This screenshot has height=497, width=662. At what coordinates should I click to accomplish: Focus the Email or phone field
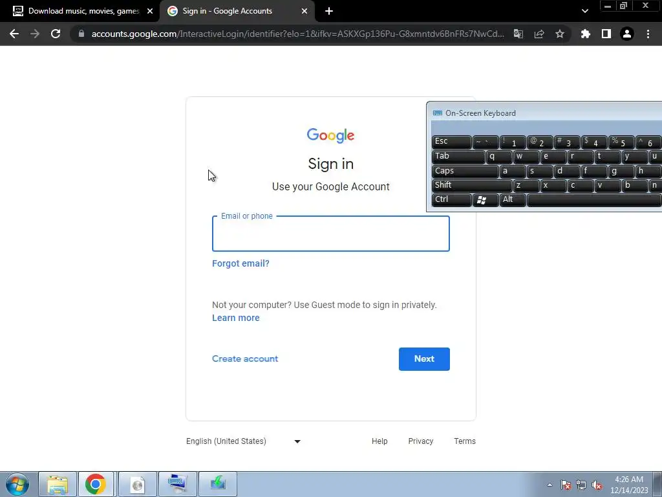[330, 234]
